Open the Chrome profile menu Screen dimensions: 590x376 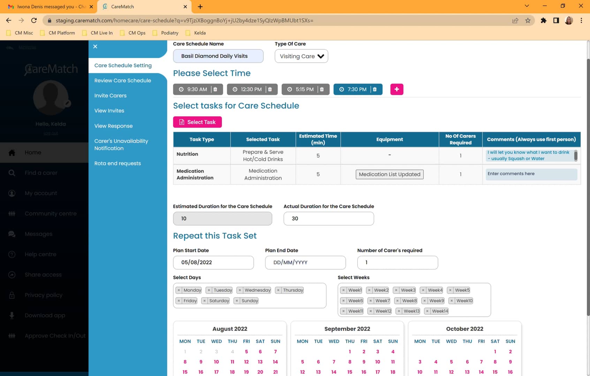pyautogui.click(x=568, y=21)
